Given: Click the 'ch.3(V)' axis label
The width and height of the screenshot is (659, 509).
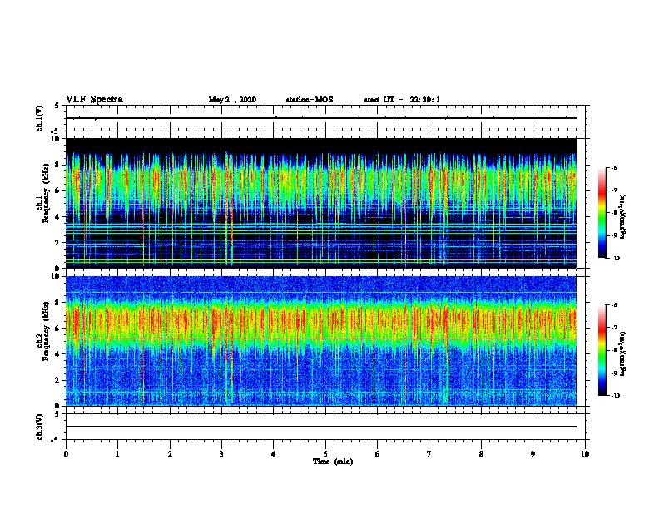Looking at the screenshot, I should point(40,427).
